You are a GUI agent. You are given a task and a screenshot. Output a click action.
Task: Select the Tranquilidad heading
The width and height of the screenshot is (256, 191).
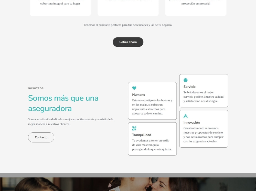(142, 135)
